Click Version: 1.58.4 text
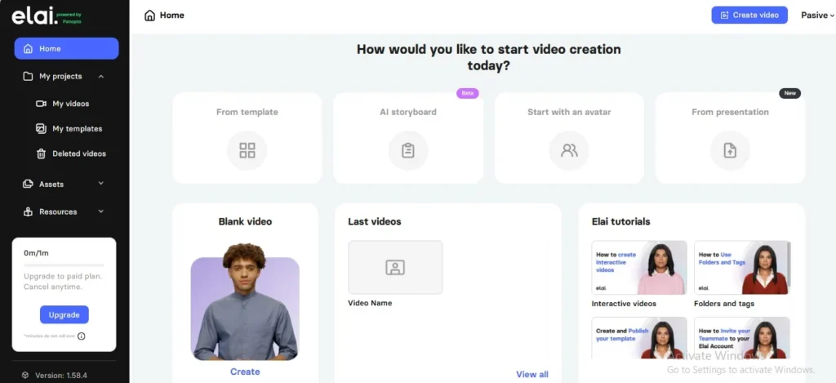 pos(60,375)
